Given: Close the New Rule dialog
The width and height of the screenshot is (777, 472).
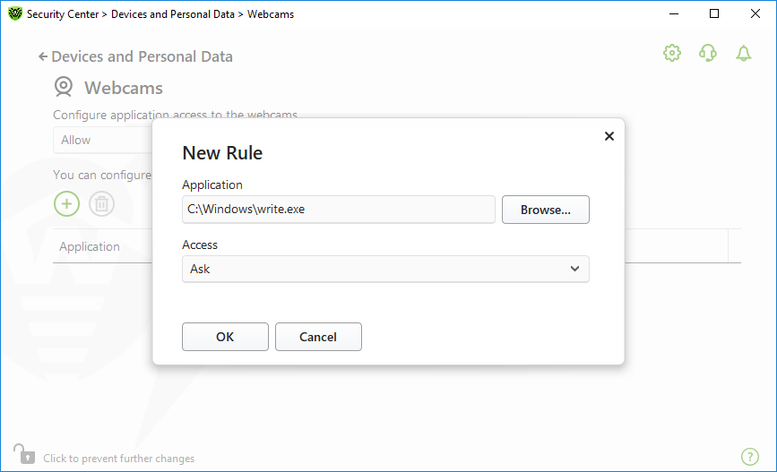Looking at the screenshot, I should point(609,136).
